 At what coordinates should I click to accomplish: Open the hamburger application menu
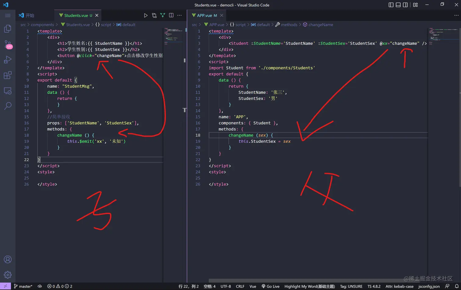point(8,15)
